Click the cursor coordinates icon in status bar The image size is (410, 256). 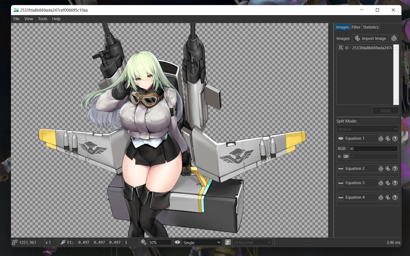tap(15, 242)
